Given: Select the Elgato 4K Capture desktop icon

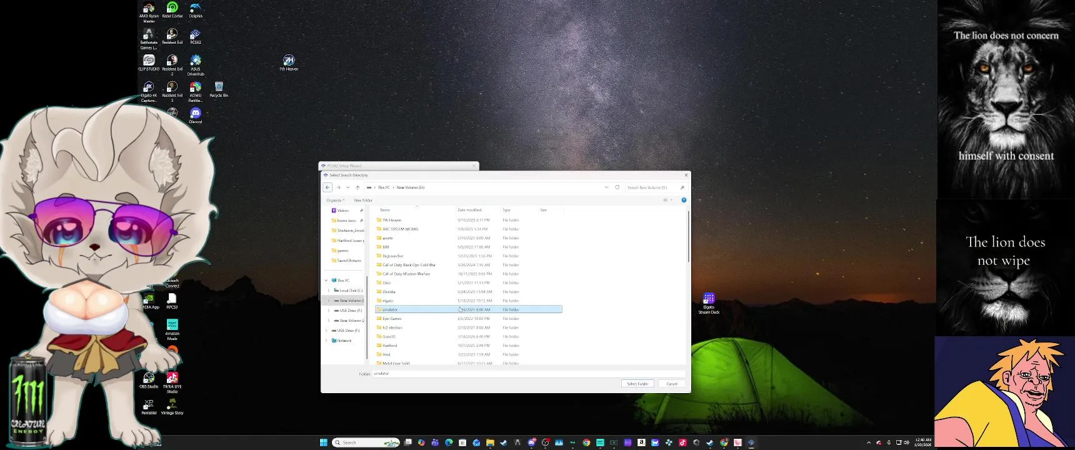Looking at the screenshot, I should coord(149,91).
